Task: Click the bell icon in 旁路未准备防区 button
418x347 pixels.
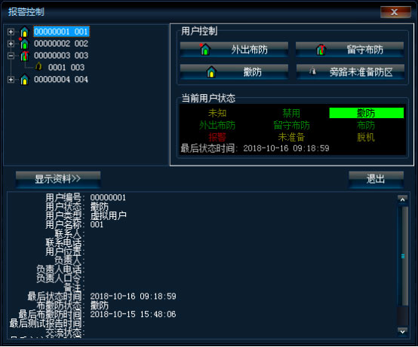Action: 312,72
